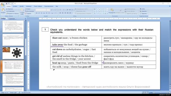171x96 pixels.
Task: Select the straight line shape in gallery
Action: (x=97, y=9)
